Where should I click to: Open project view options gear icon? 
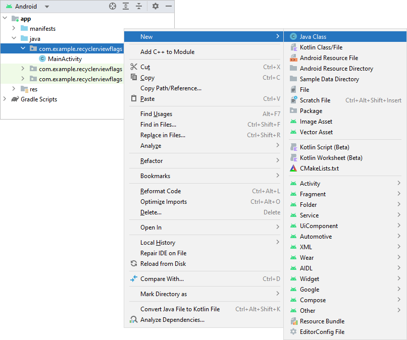pos(155,6)
